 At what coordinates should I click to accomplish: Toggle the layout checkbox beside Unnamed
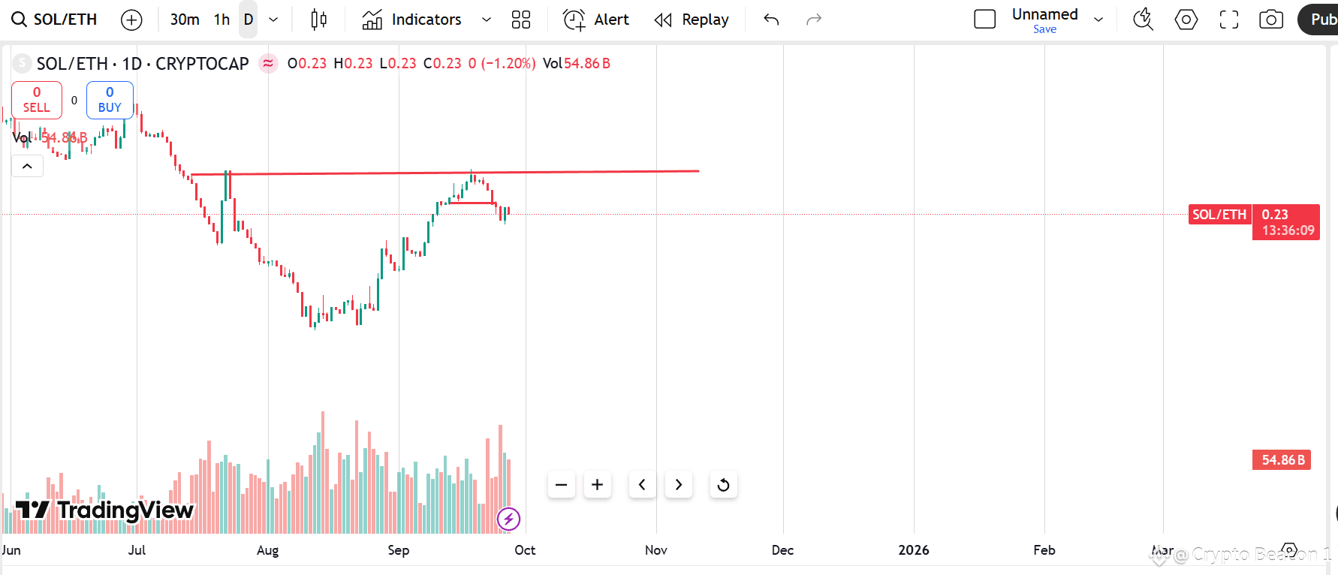tap(984, 20)
